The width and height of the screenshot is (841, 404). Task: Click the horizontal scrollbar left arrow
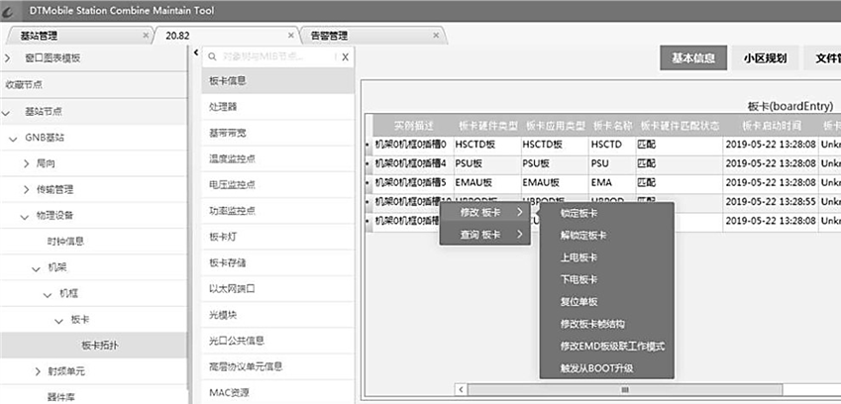coord(461,389)
